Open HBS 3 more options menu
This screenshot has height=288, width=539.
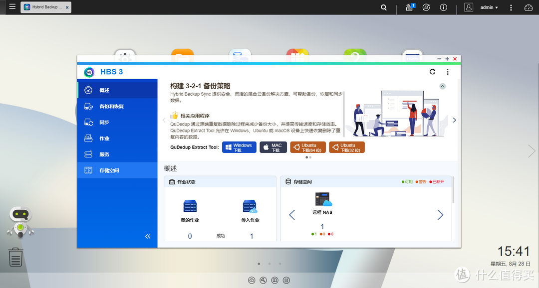[448, 72]
